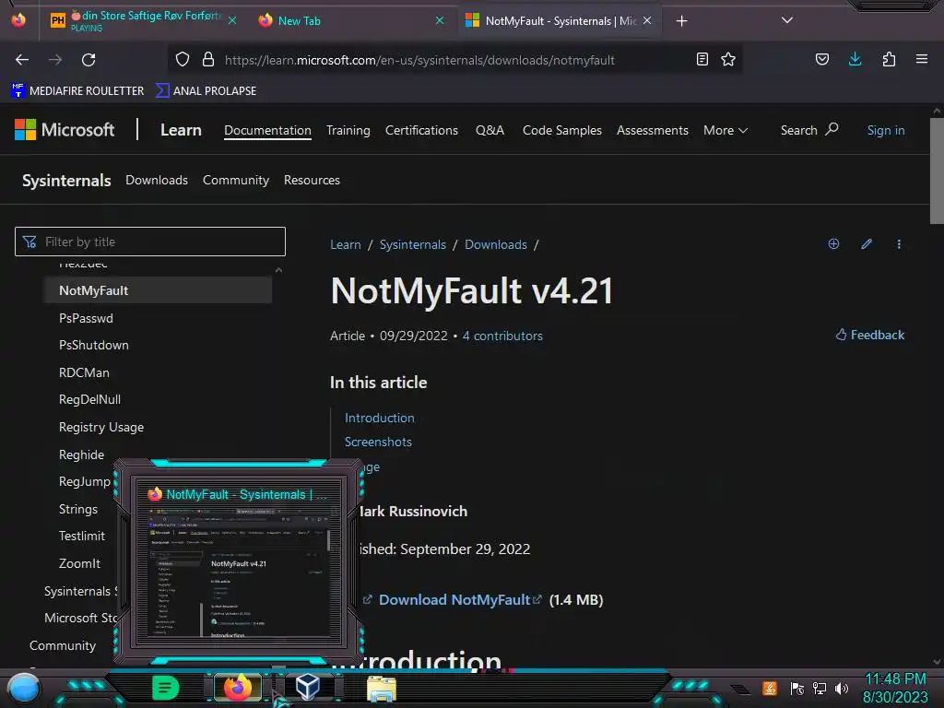Open the Training menu item
The image size is (944, 708).
[348, 130]
